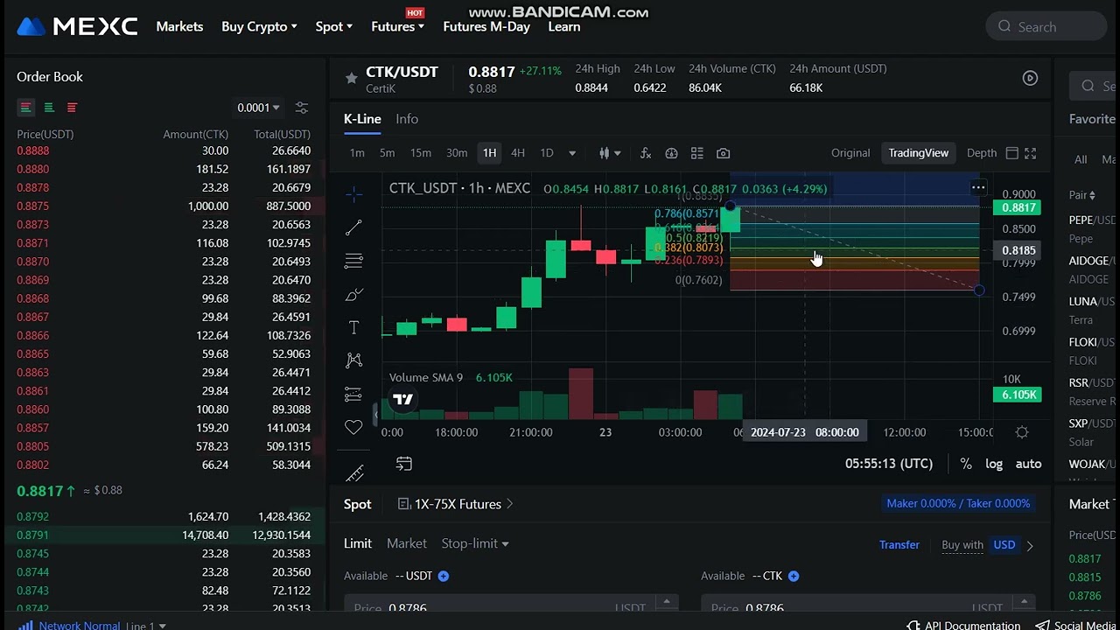Open chart axis settings gear

pos(1022,432)
